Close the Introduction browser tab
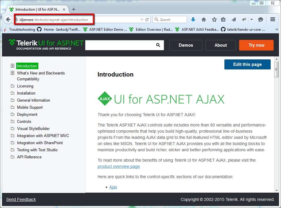 click(64, 9)
